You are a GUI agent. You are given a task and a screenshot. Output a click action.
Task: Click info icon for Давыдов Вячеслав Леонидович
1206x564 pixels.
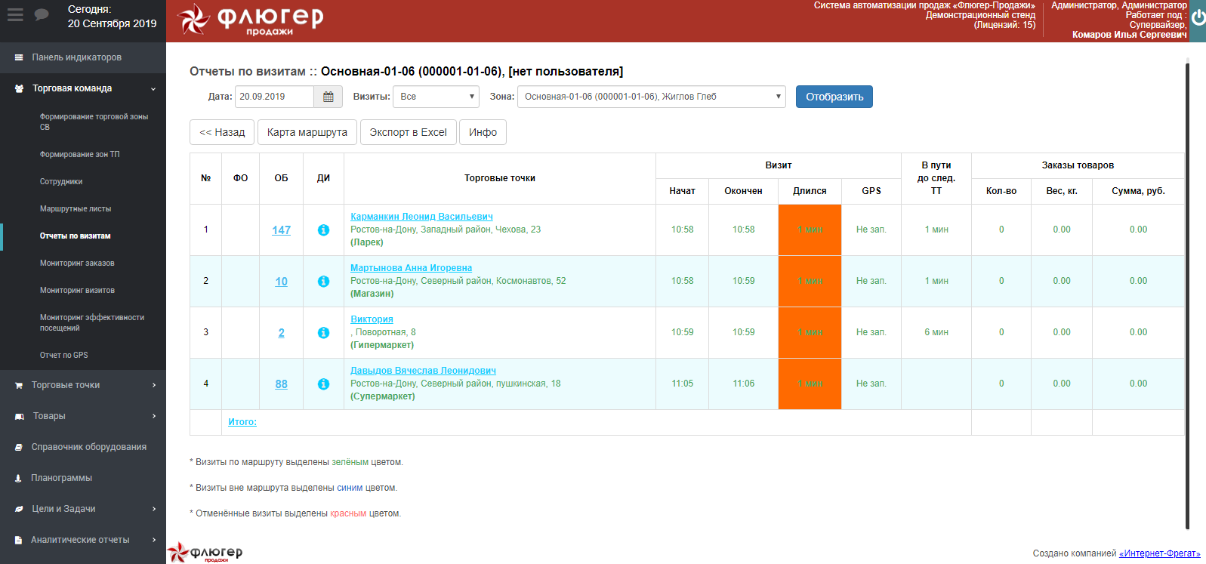point(323,384)
